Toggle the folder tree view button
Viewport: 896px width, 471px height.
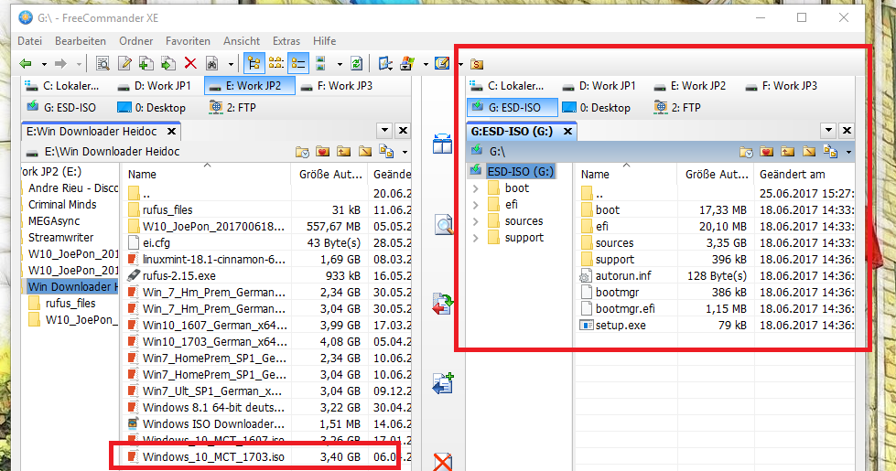[x=254, y=63]
